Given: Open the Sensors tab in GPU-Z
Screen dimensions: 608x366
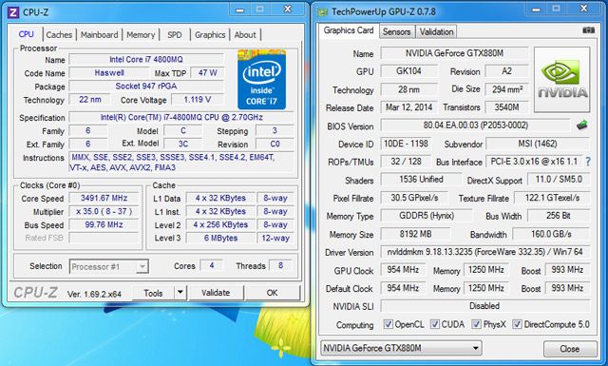Looking at the screenshot, I should [x=397, y=31].
